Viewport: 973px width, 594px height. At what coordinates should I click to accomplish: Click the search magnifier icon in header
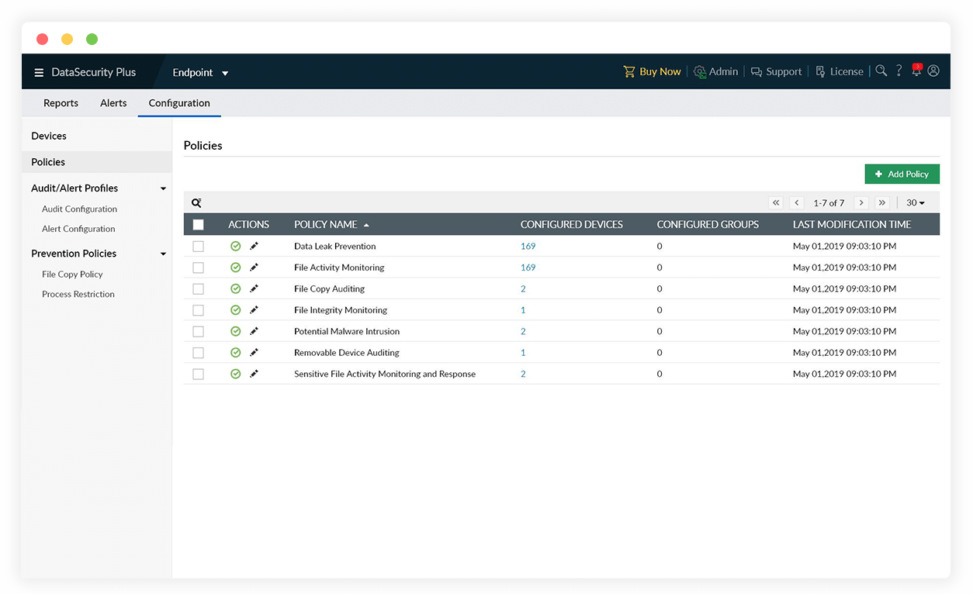[881, 71]
